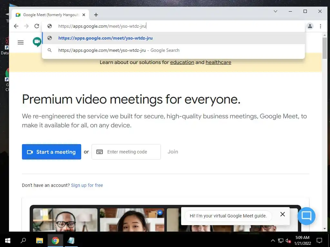Open Windows taskbar search

click(23, 241)
